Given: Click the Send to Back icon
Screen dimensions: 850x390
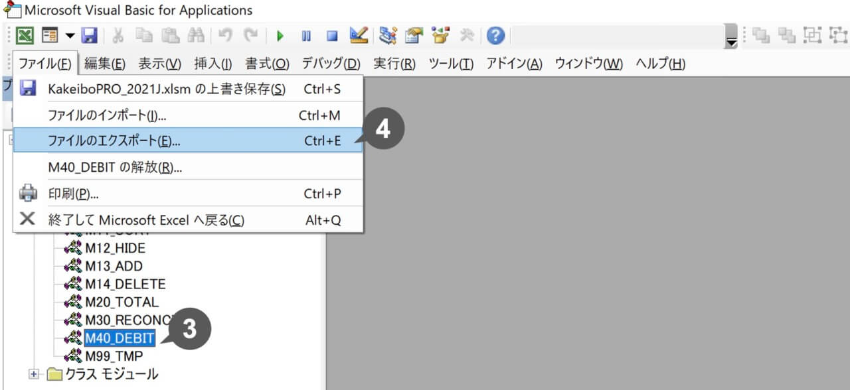Looking at the screenshot, I should 787,35.
